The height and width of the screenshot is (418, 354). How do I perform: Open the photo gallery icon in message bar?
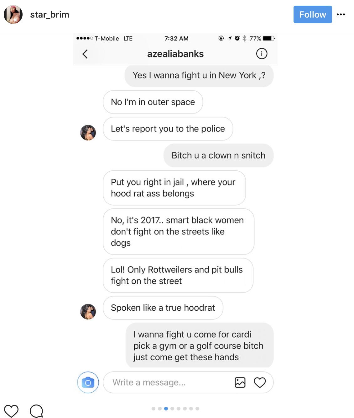pyautogui.click(x=240, y=382)
